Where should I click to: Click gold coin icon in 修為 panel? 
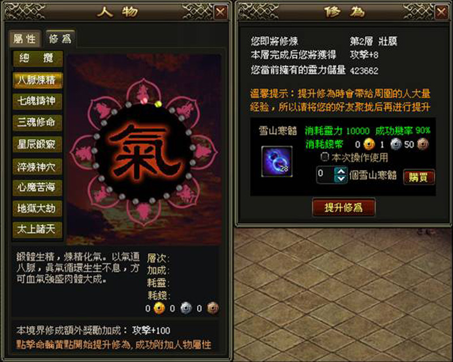click(x=369, y=144)
